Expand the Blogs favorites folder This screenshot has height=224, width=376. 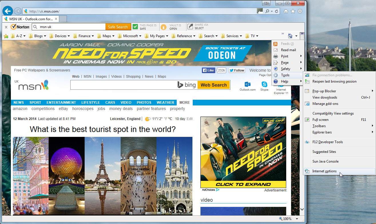pos(38,36)
